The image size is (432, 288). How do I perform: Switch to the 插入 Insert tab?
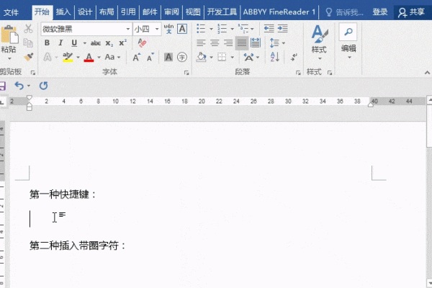63,12
